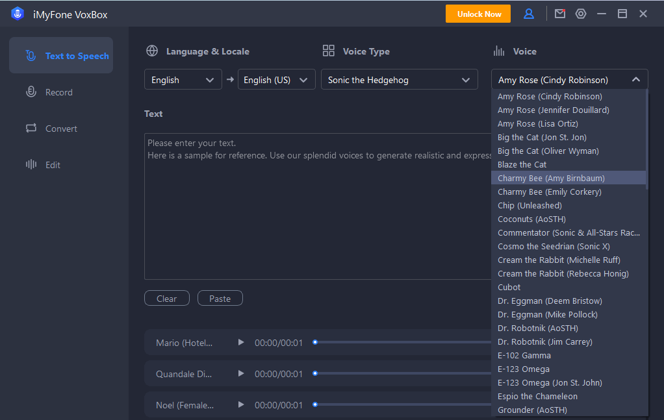Play the Quandale Di... audio clip
The height and width of the screenshot is (420, 664).
coord(241,373)
